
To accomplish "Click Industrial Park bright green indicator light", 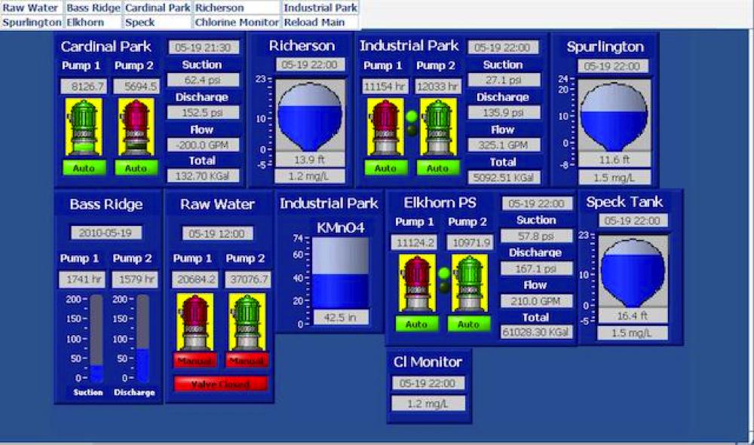I will (412, 116).
